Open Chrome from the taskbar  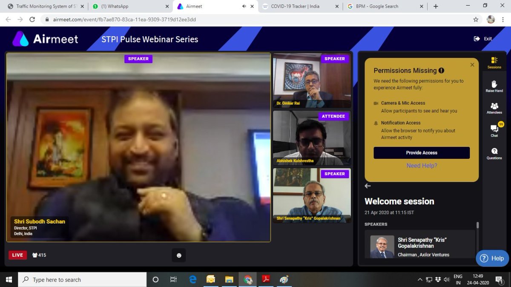(247, 279)
